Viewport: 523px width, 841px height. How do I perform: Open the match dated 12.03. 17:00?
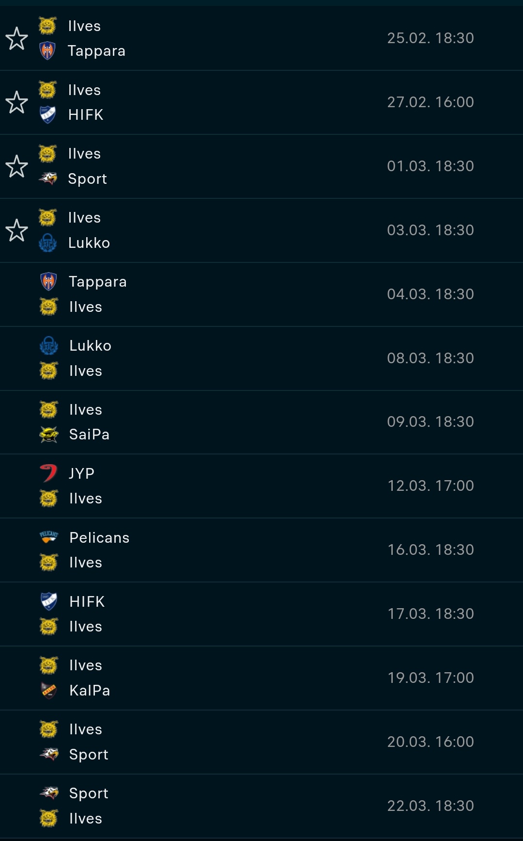(x=261, y=486)
